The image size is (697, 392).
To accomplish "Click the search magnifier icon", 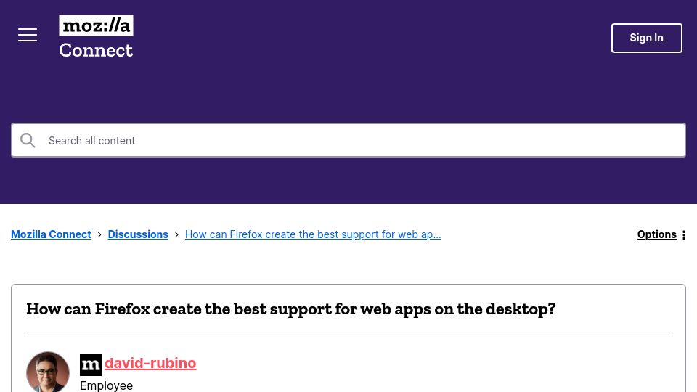I will click(x=28, y=140).
